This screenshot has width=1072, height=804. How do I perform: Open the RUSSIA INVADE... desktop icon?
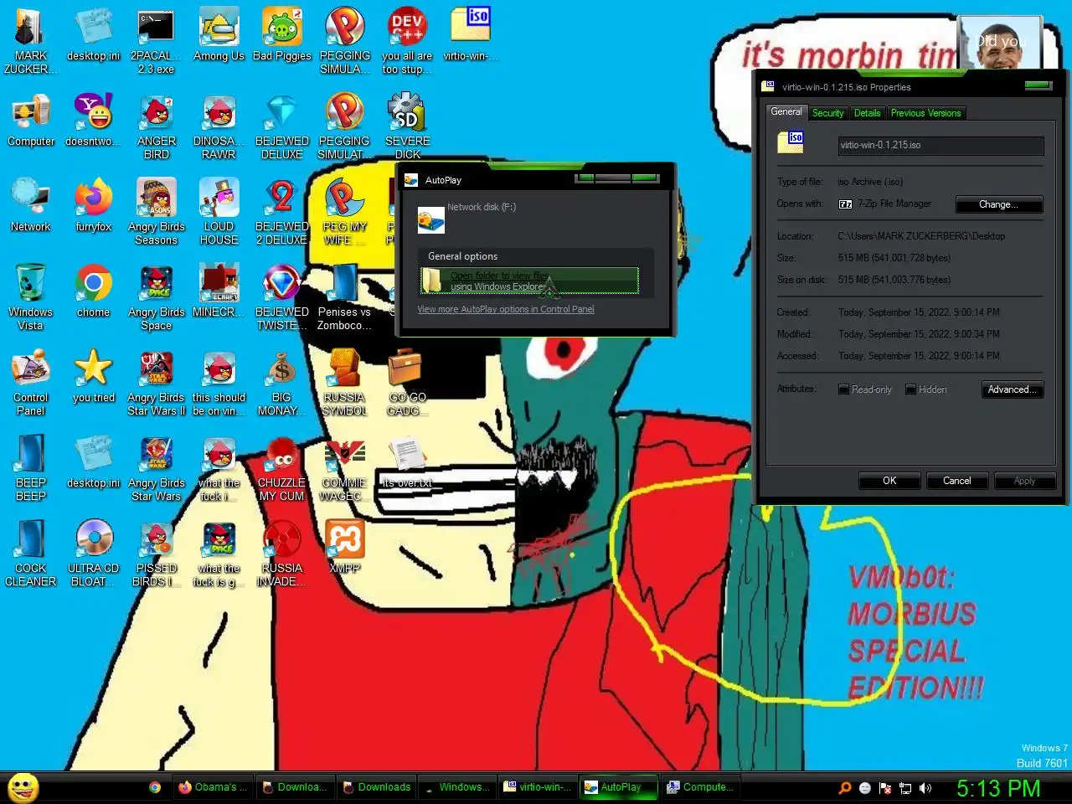(282, 554)
